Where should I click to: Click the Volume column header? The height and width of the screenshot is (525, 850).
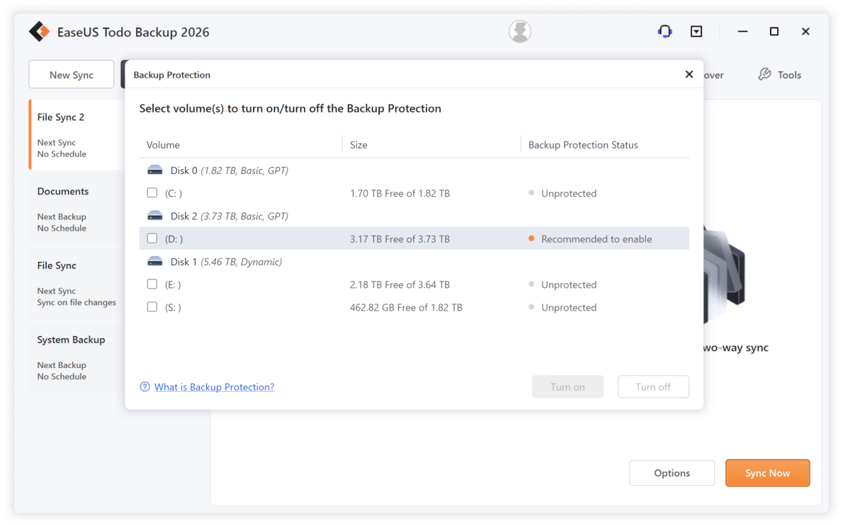[x=163, y=145]
